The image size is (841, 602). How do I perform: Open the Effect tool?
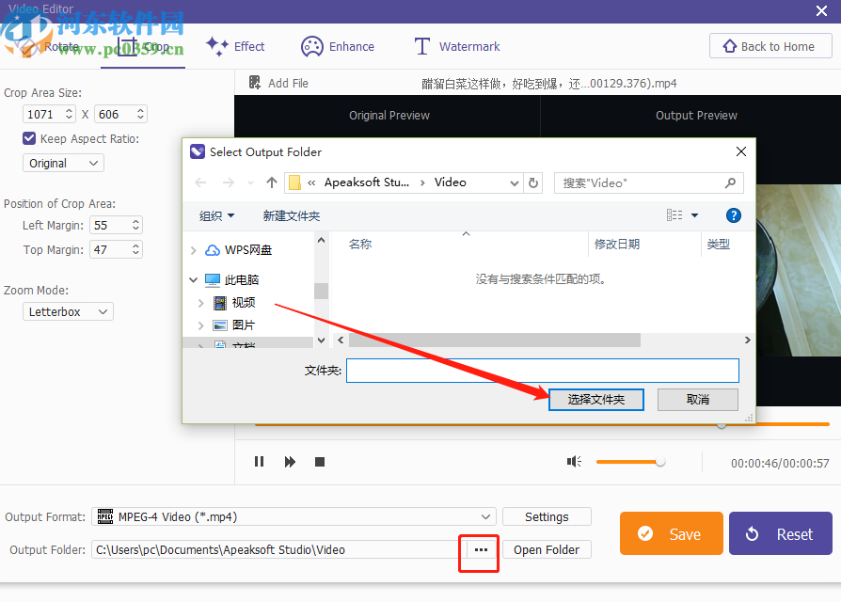click(235, 45)
